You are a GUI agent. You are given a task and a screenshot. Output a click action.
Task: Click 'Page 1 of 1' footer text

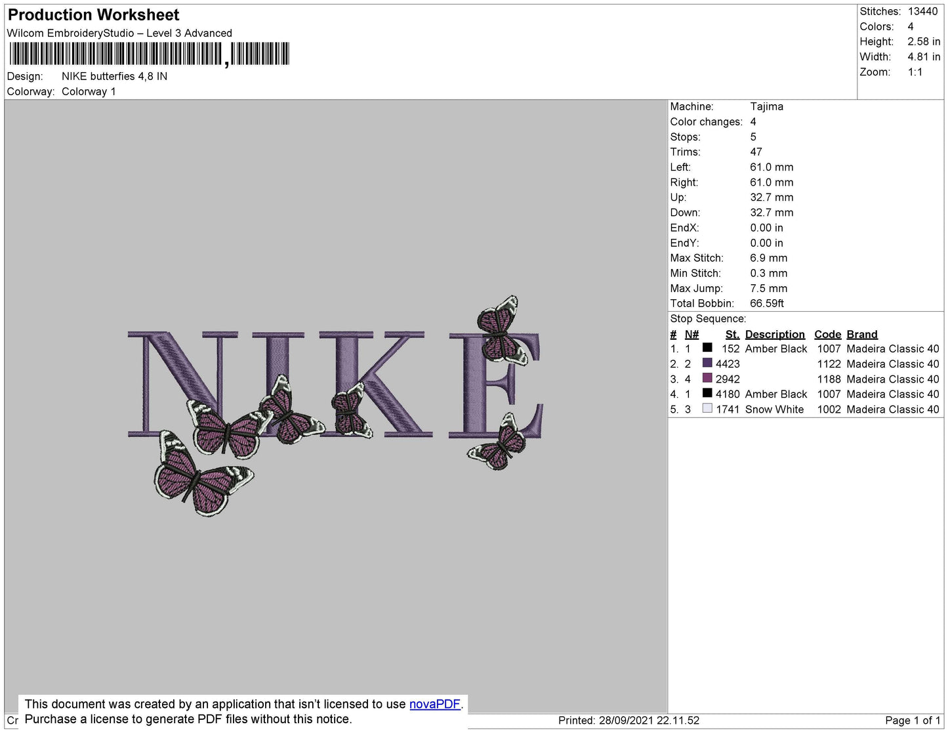click(913, 721)
